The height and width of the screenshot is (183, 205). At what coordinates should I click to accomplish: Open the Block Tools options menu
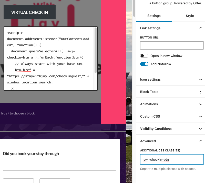click(x=201, y=92)
